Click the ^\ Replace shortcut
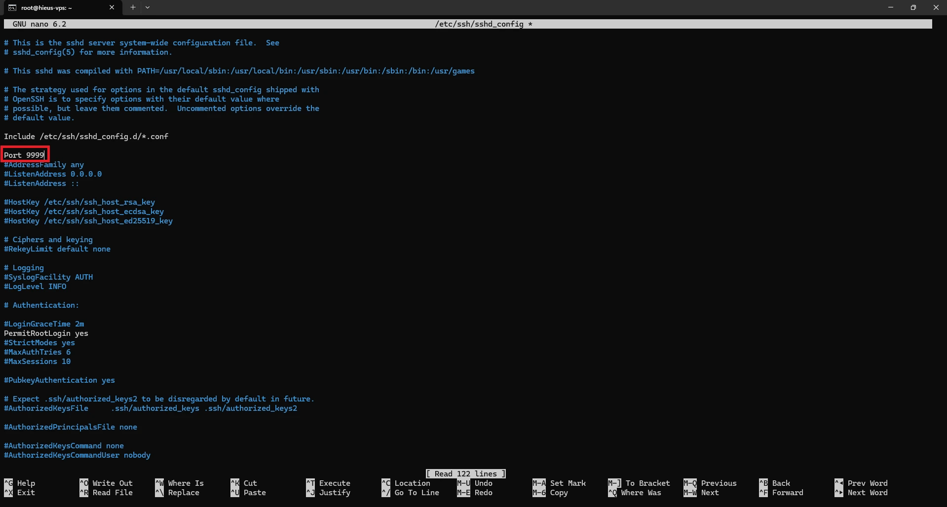947x507 pixels. point(177,493)
